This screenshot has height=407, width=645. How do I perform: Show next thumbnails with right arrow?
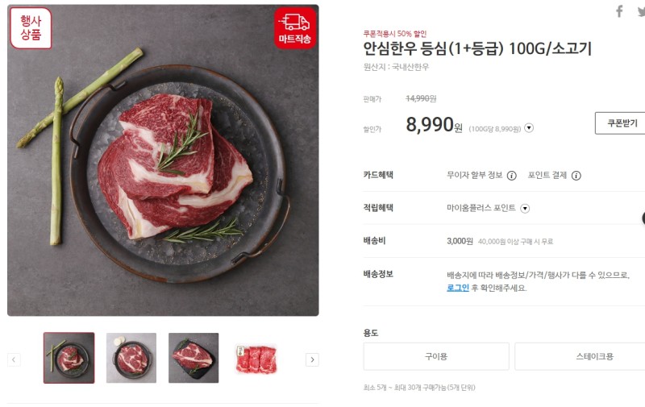[x=312, y=359]
